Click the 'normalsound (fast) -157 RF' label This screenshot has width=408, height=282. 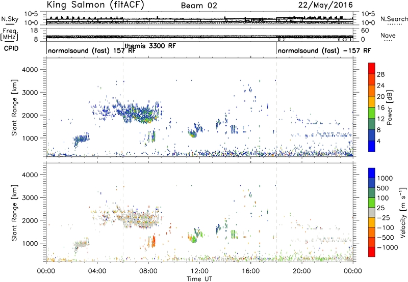[x=324, y=50]
